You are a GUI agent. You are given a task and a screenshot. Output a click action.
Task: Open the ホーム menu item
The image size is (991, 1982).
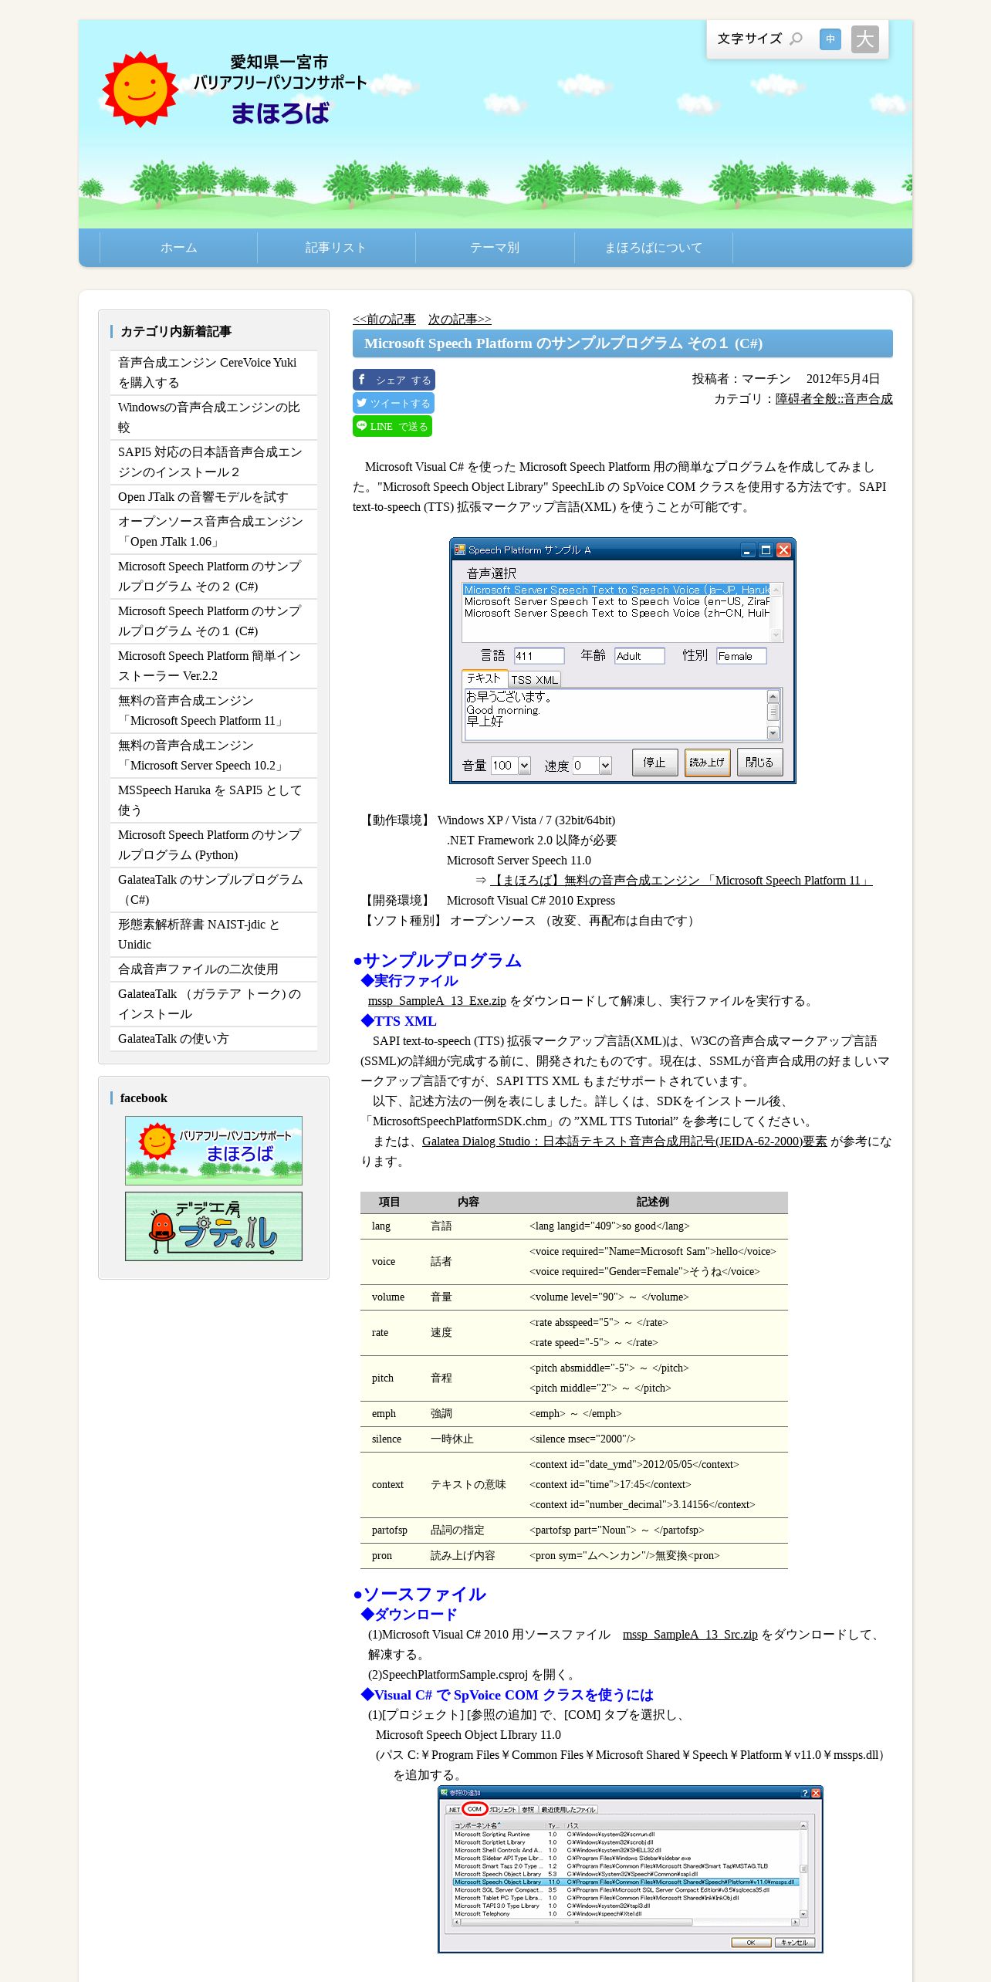pos(178,248)
